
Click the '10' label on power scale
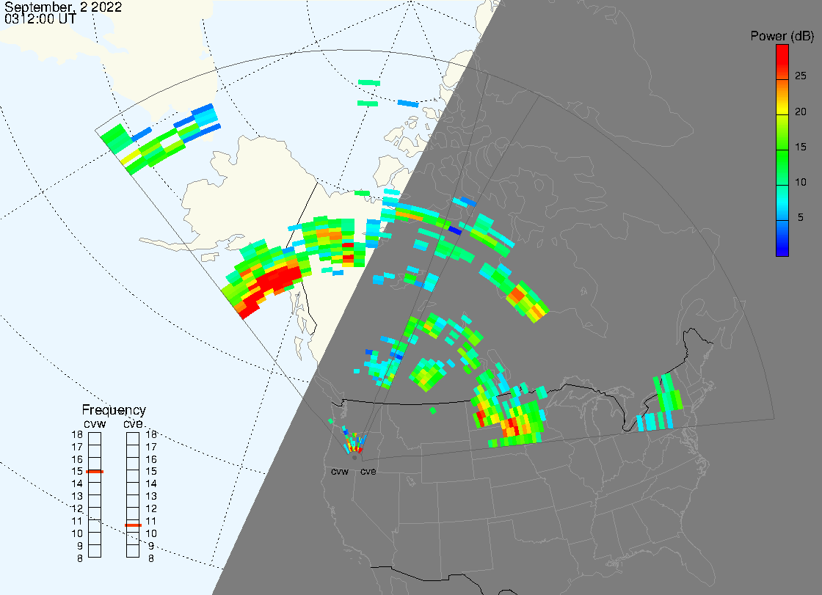(x=801, y=182)
